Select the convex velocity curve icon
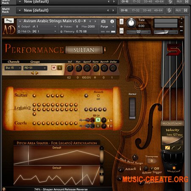Viewport: 191px width, 191px height. (x=179, y=148)
